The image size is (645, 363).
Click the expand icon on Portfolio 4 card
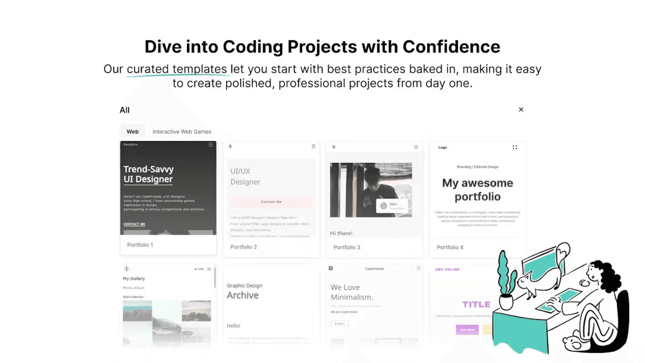(515, 147)
